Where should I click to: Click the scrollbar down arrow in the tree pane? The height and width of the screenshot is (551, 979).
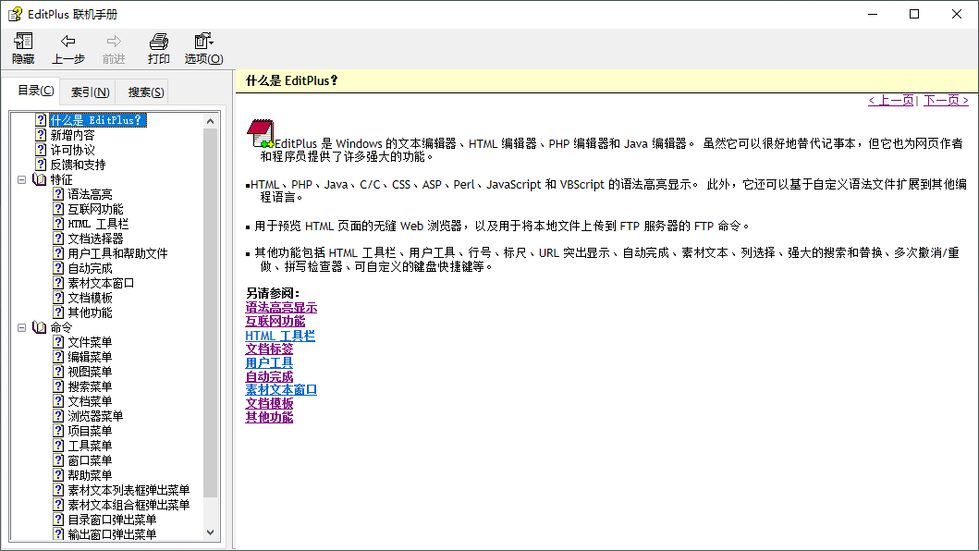tap(211, 530)
